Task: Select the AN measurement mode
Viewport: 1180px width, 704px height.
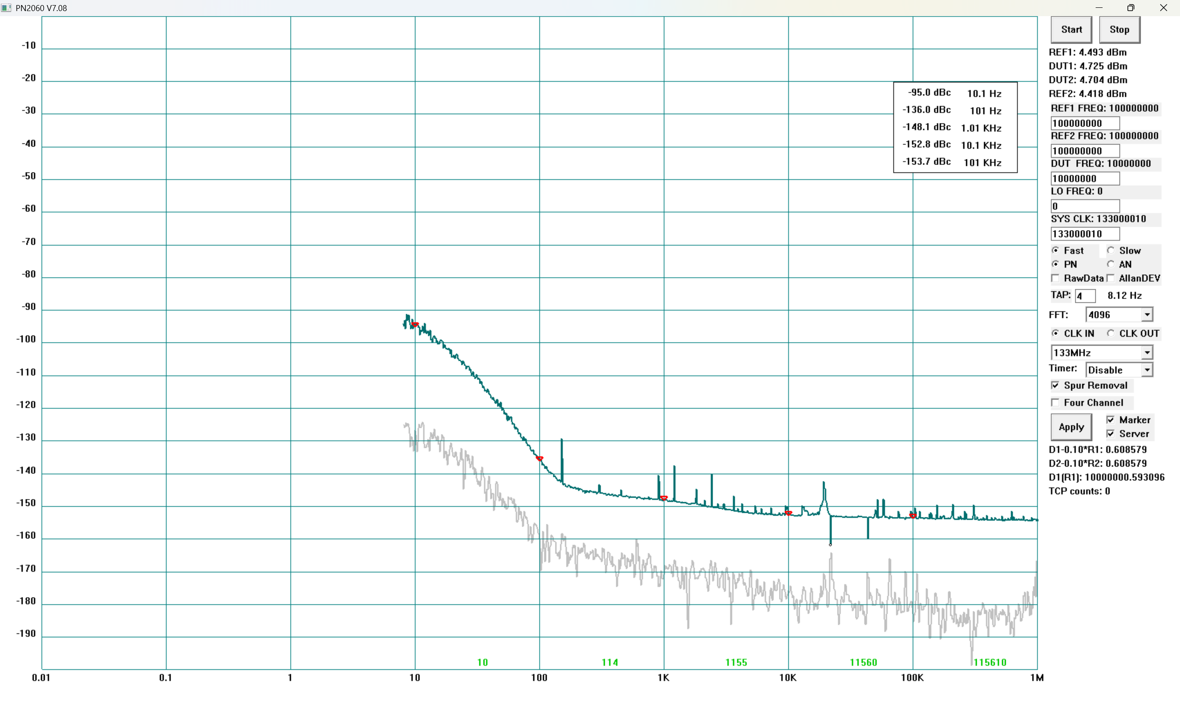Action: pyautogui.click(x=1111, y=264)
